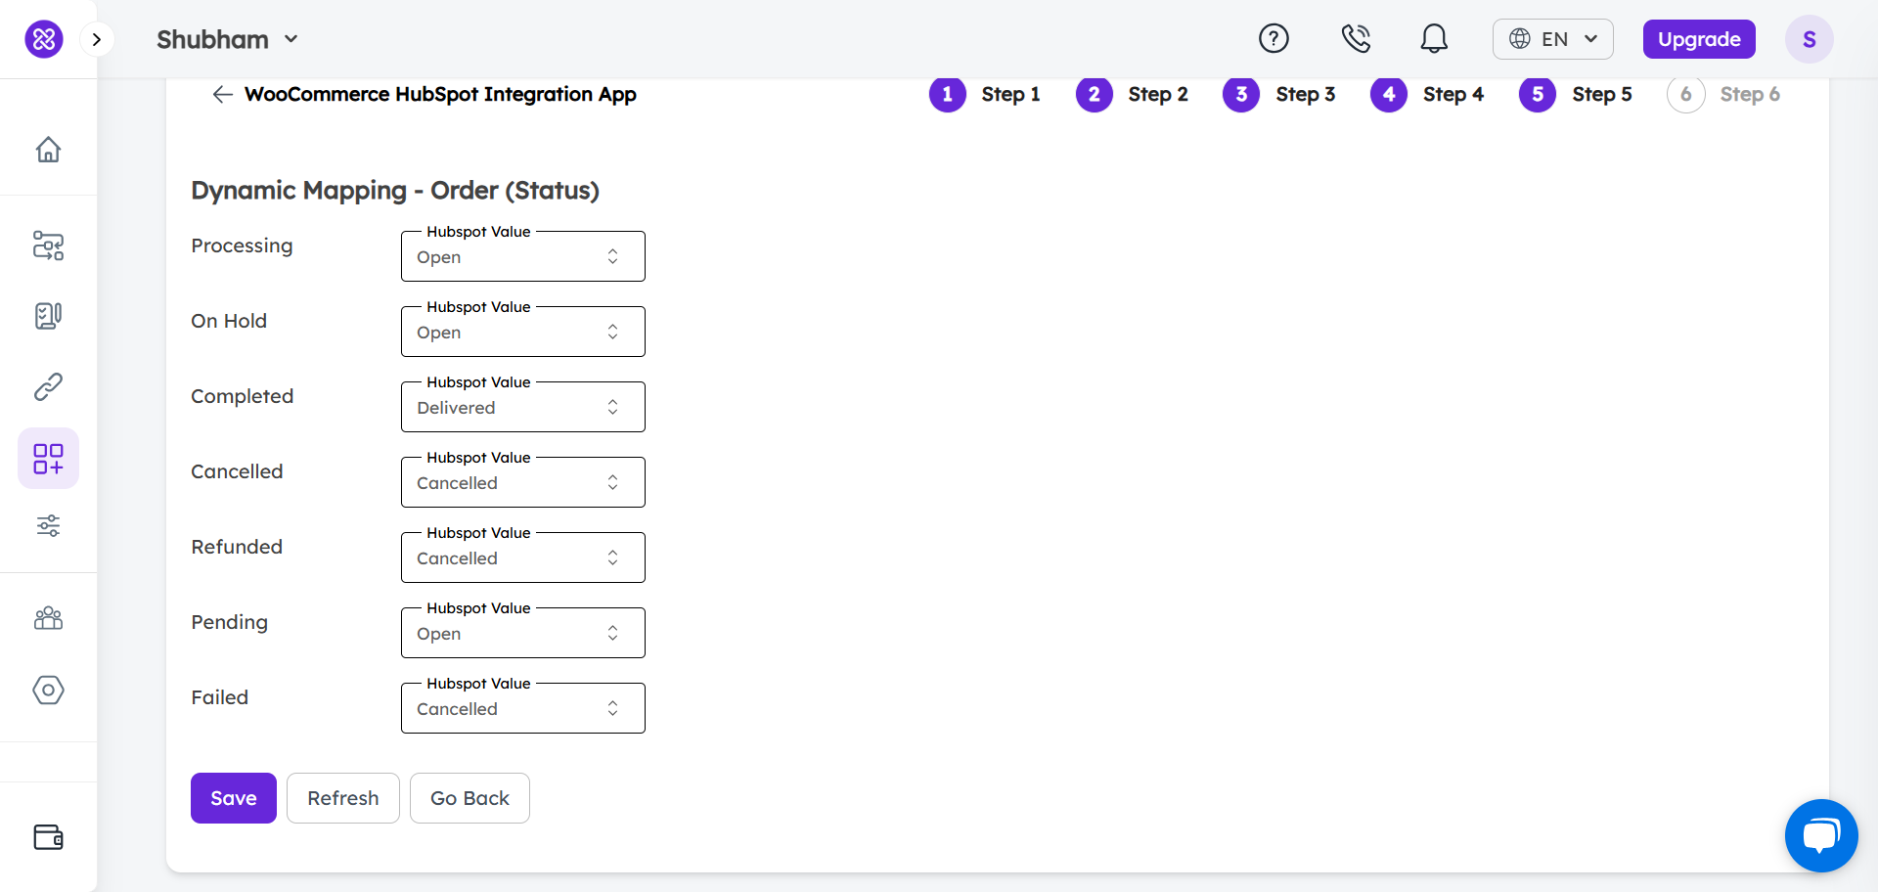1878x892 pixels.
Task: Click the On Hold status label
Action: tap(229, 321)
